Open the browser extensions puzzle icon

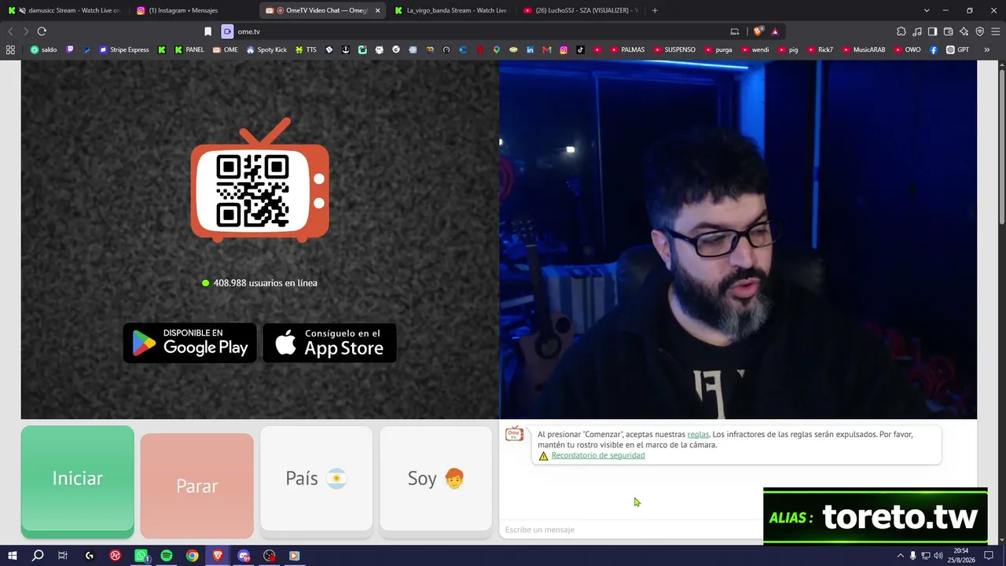[901, 31]
